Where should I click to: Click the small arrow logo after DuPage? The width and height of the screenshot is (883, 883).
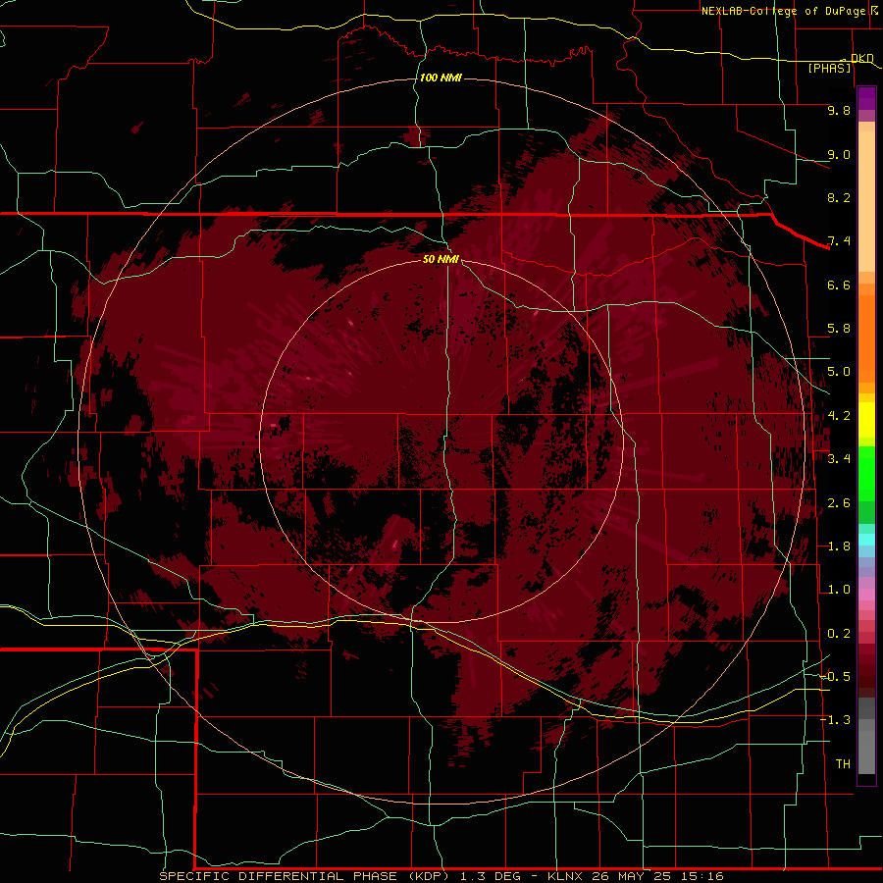(x=874, y=11)
